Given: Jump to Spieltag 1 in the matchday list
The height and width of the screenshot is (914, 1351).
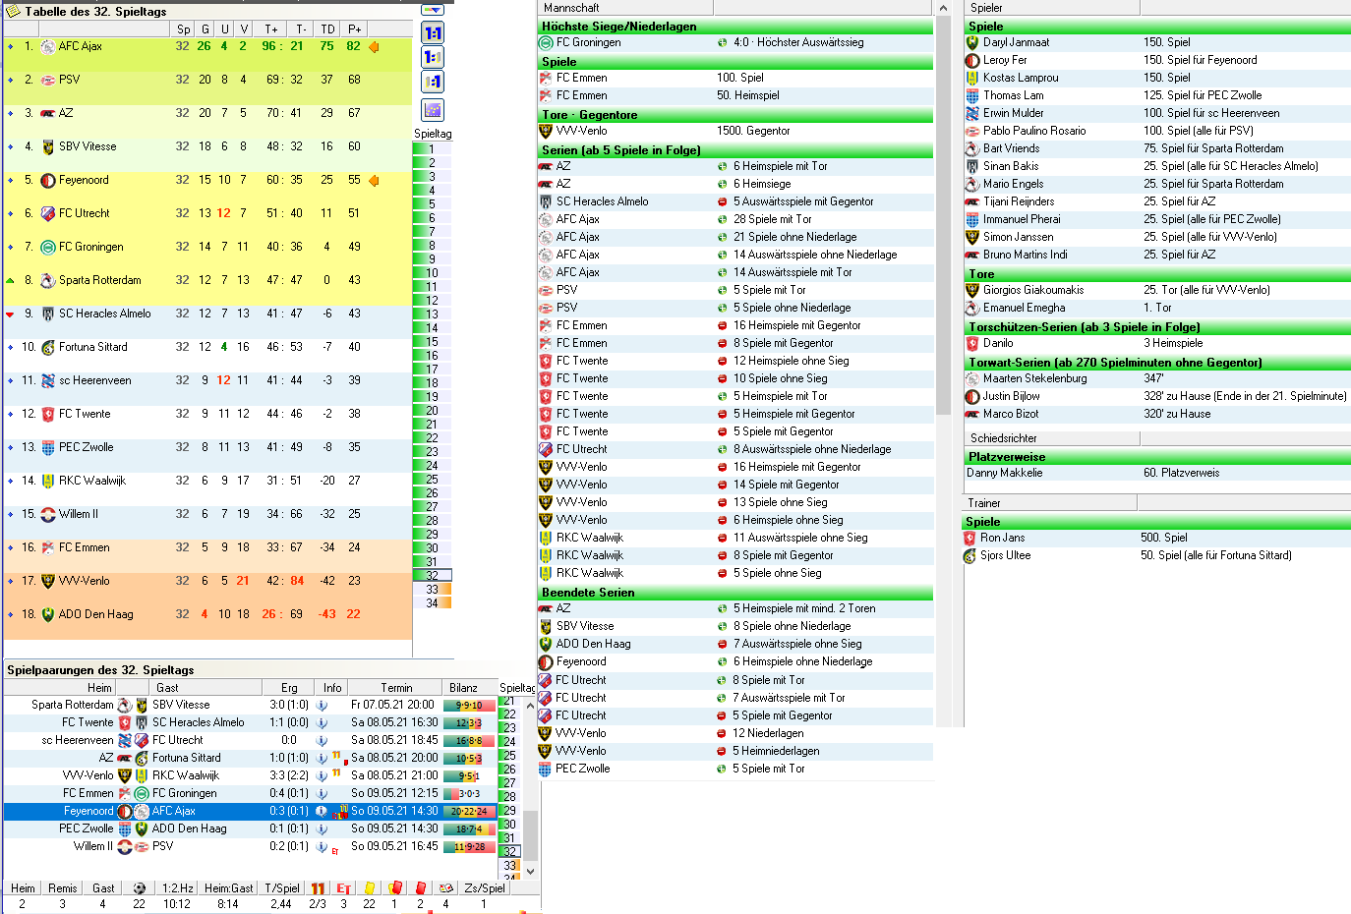Looking at the screenshot, I should tap(432, 149).
